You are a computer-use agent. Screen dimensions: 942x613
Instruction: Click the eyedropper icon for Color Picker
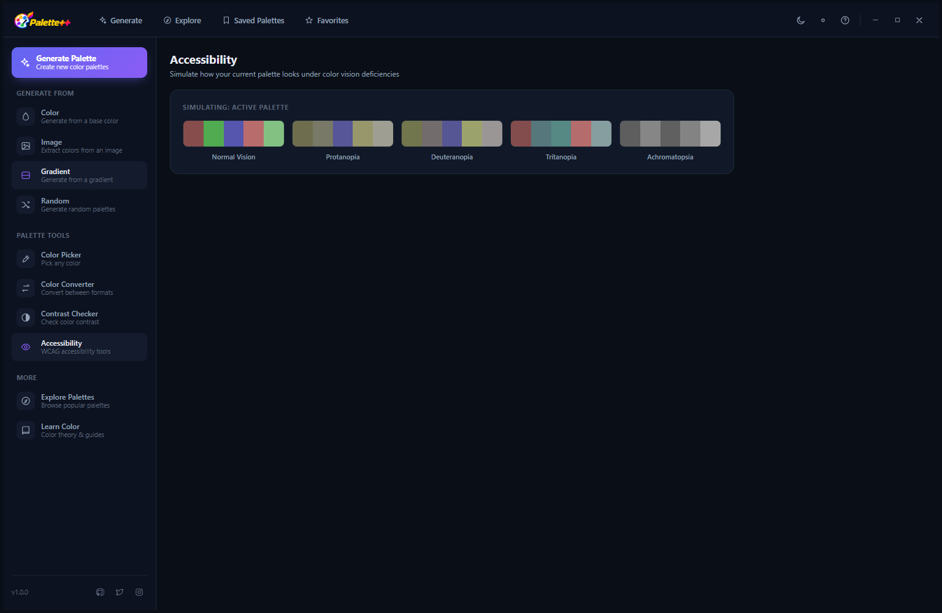[26, 259]
